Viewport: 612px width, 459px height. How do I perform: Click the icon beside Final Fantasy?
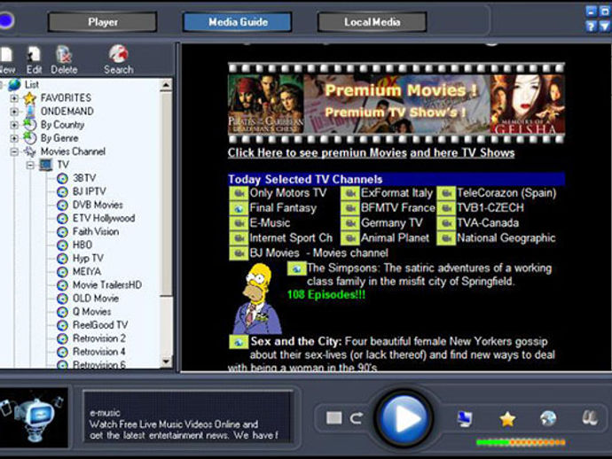tap(239, 208)
